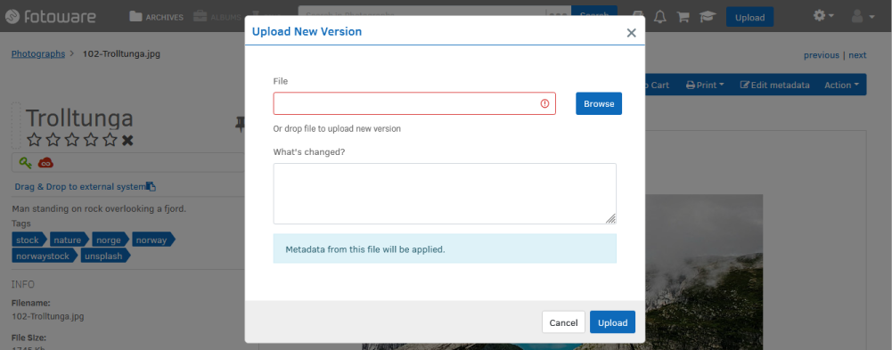This screenshot has height=350, width=892.
Task: Click the copy icon after external system
Action: tap(151, 186)
